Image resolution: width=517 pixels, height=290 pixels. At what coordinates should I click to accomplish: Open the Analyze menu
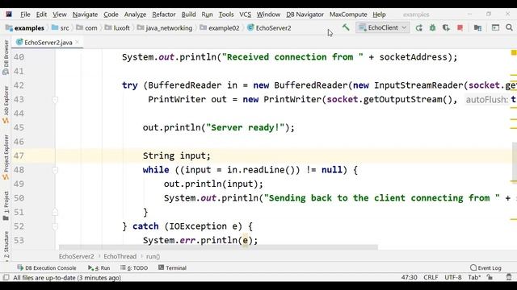pyautogui.click(x=135, y=14)
